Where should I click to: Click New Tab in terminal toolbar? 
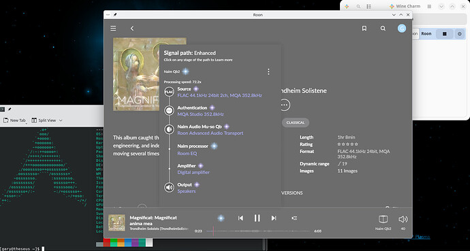(14, 120)
